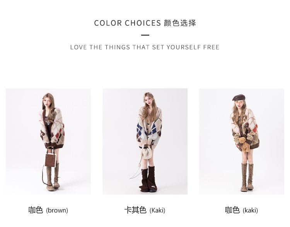The height and width of the screenshot is (227, 290).
Task: Select the model photo above 咖色 (brown)
Action: click(48, 141)
